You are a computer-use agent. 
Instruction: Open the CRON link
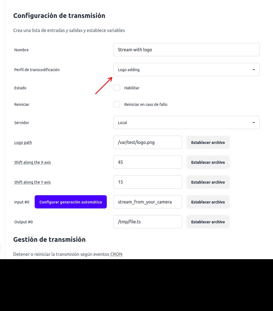point(116,254)
